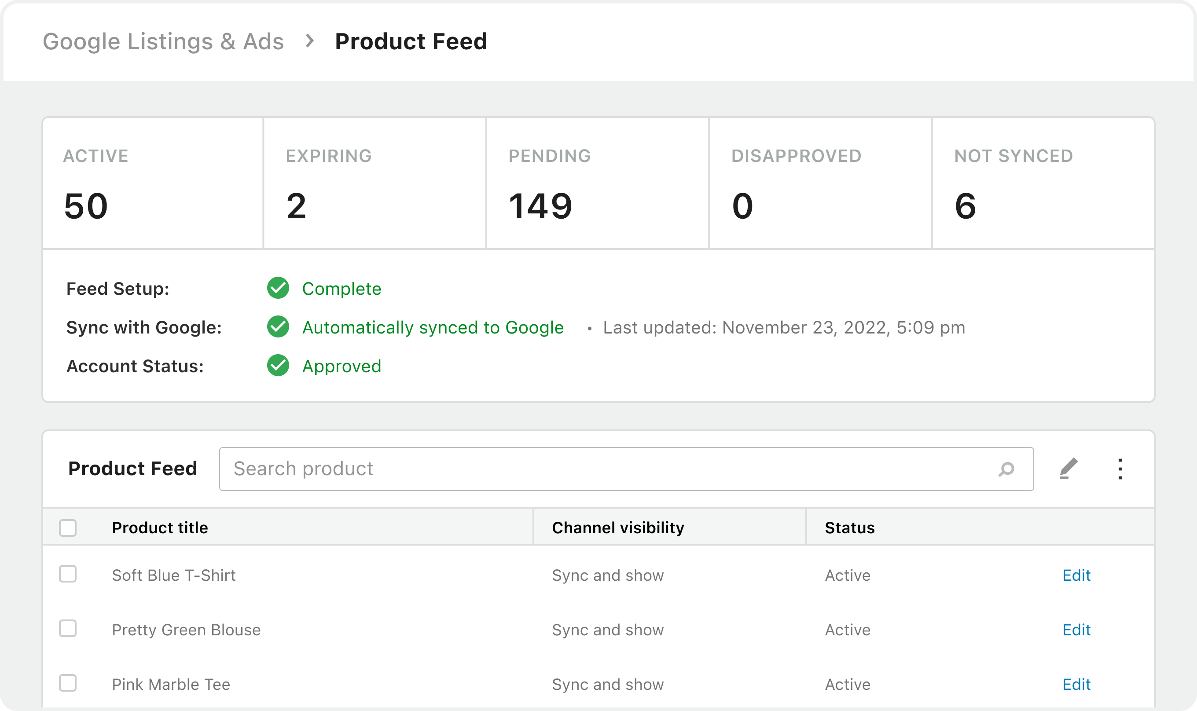Click the Sync with Google checkmark icon
This screenshot has width=1197, height=711.
278,327
